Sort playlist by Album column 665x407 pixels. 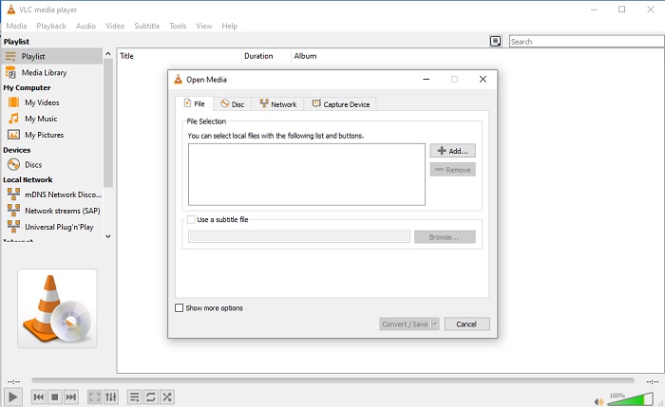(x=305, y=56)
